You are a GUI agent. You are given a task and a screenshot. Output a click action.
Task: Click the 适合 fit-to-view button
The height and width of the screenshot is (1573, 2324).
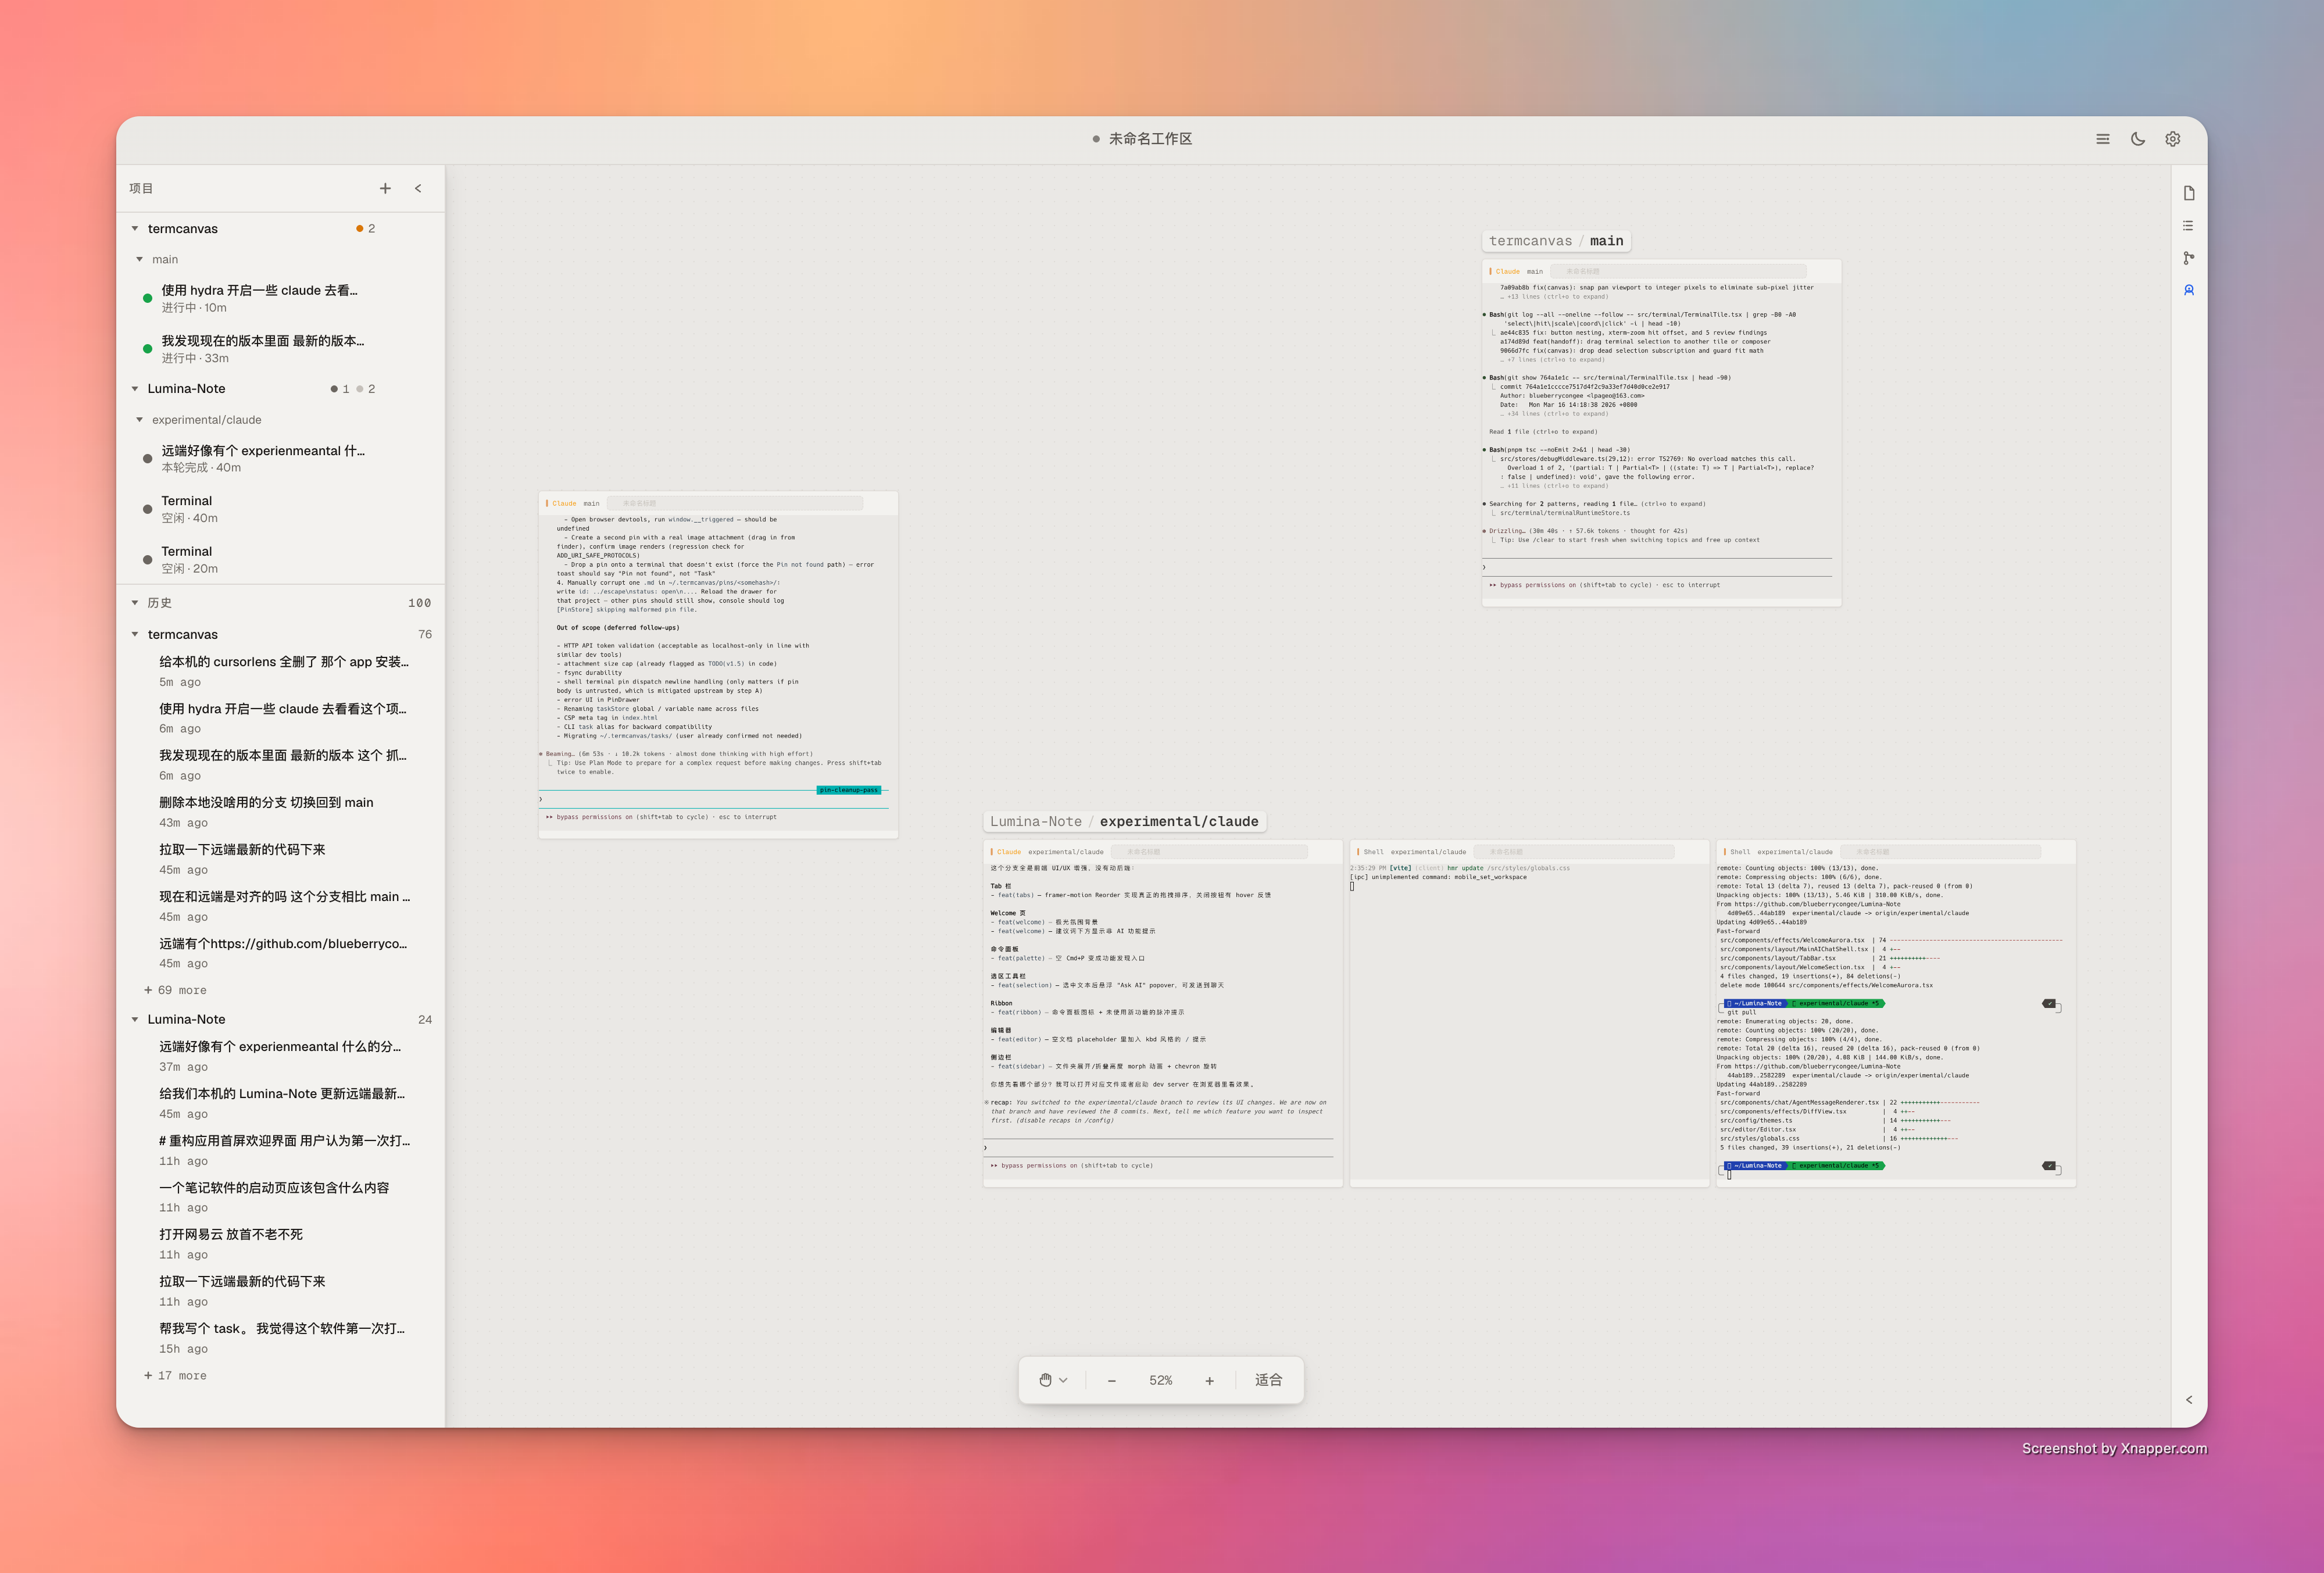pos(1268,1380)
